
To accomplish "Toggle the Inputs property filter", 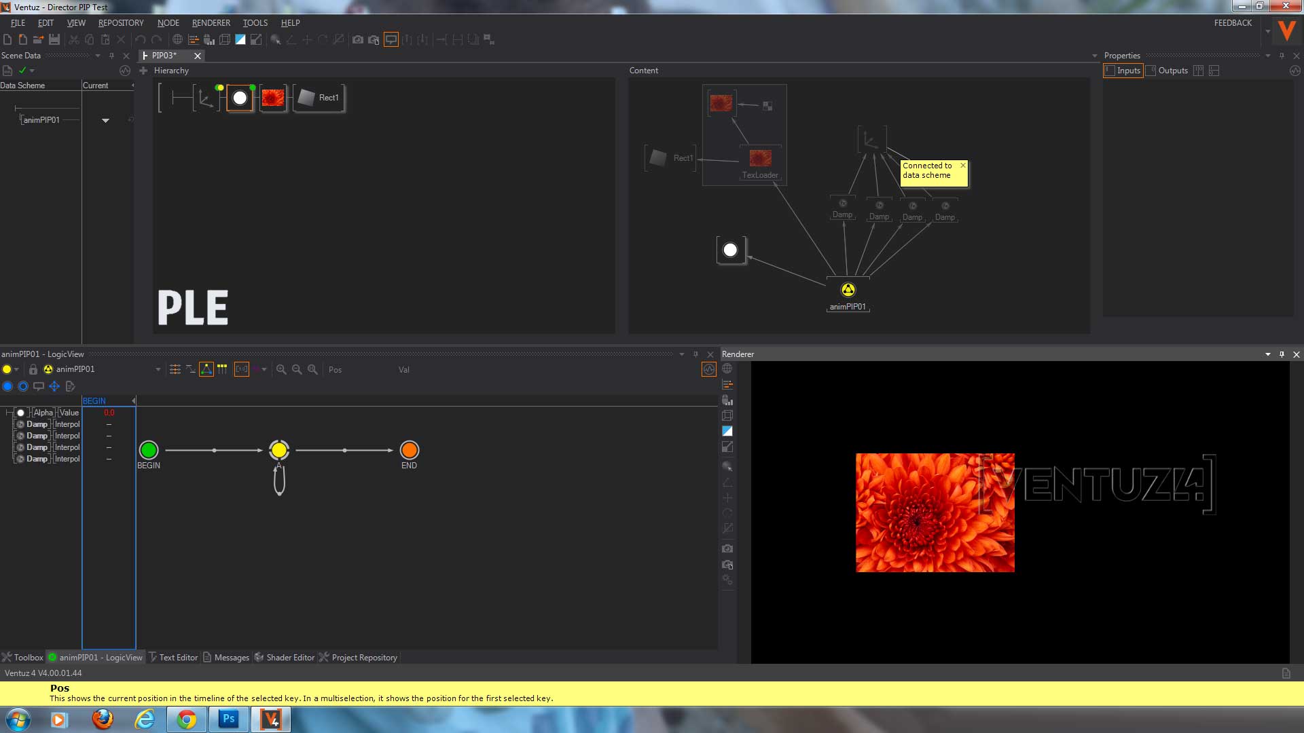I will [x=1123, y=71].
